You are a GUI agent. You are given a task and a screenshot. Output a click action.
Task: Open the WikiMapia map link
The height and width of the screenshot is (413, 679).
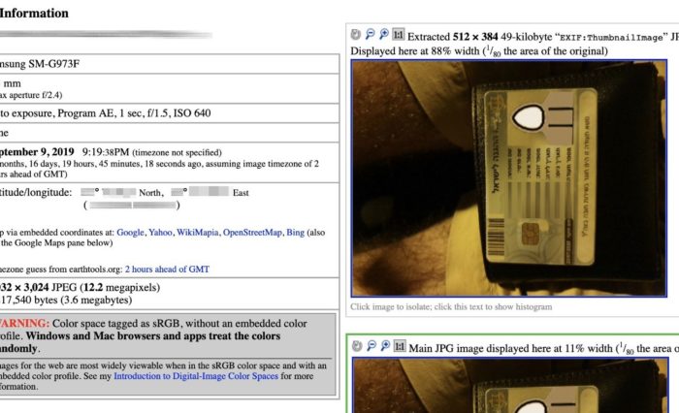(x=198, y=233)
